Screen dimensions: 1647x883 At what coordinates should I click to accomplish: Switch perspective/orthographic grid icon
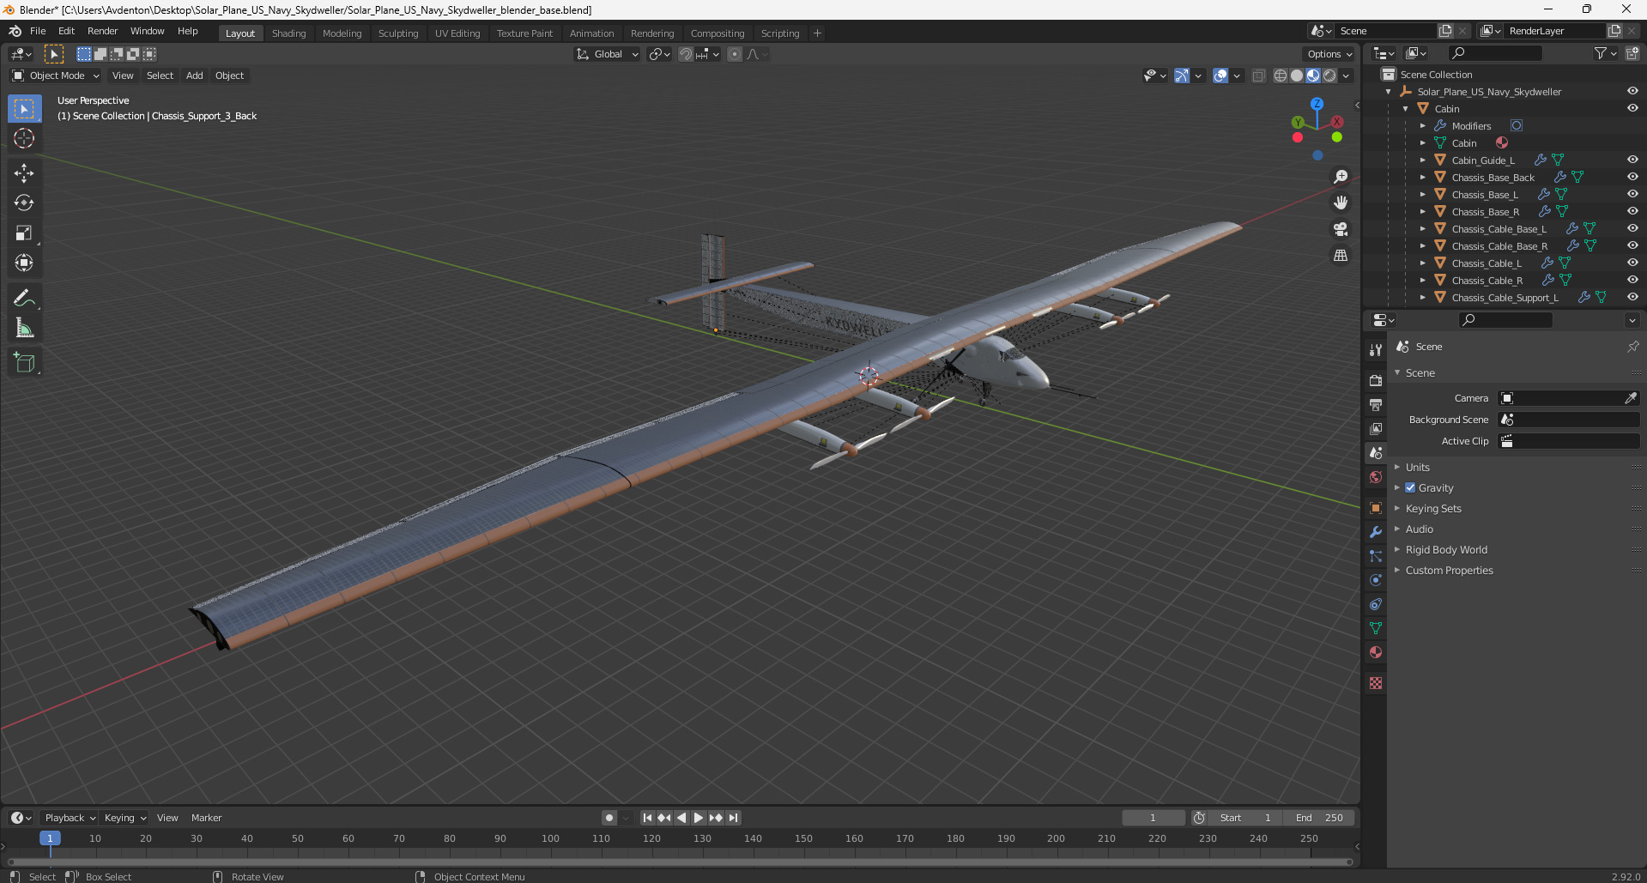1341,256
